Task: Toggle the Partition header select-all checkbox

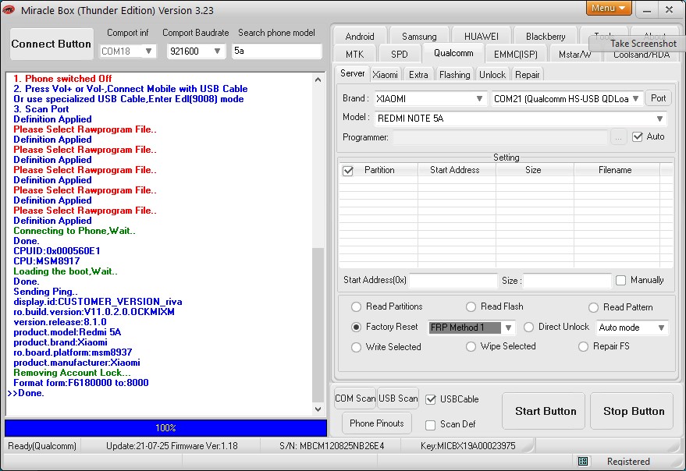Action: click(x=348, y=171)
